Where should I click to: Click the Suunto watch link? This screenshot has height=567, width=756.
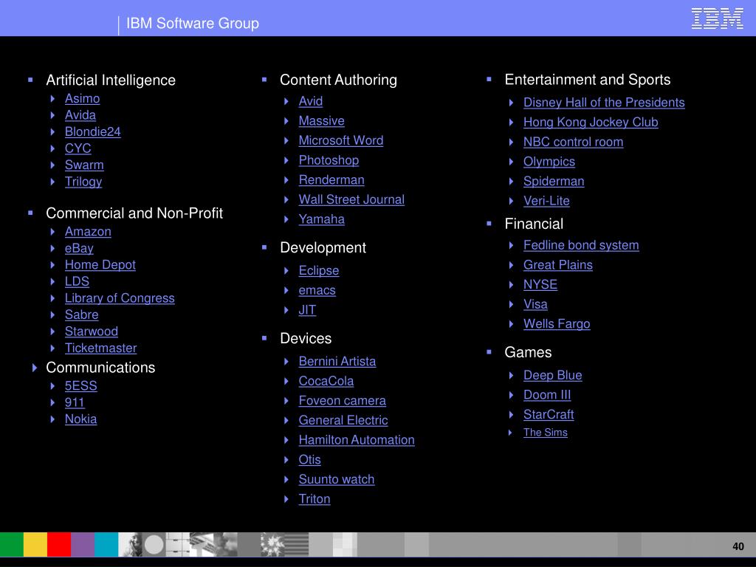(x=337, y=479)
